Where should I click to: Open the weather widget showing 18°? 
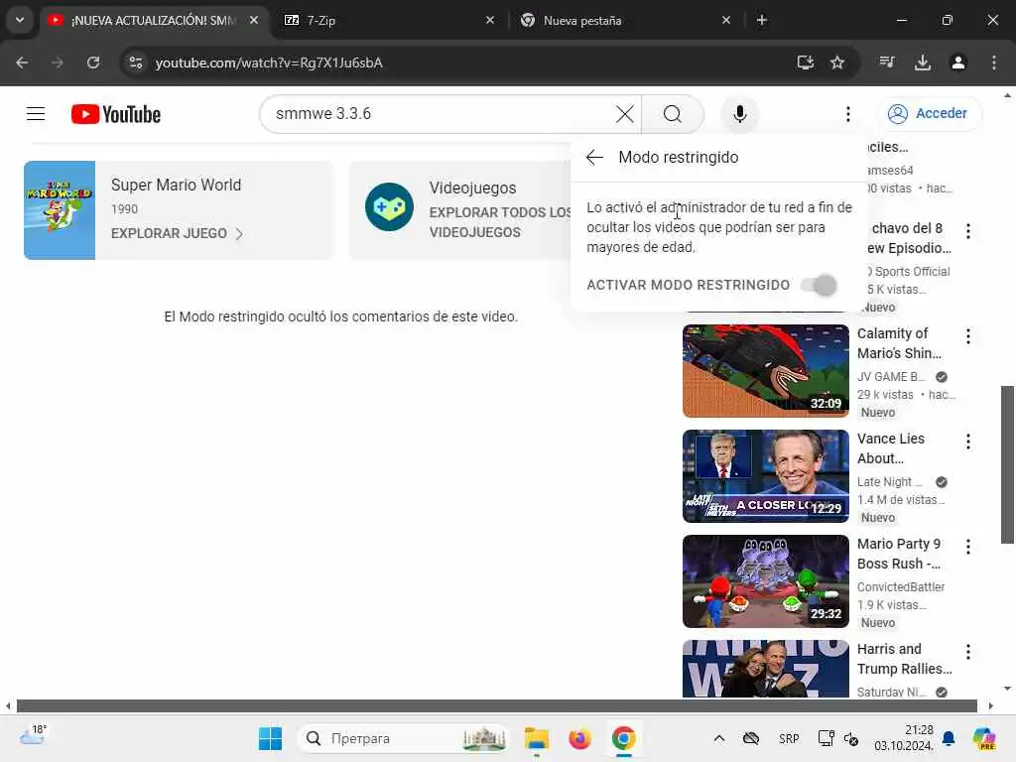(33, 735)
